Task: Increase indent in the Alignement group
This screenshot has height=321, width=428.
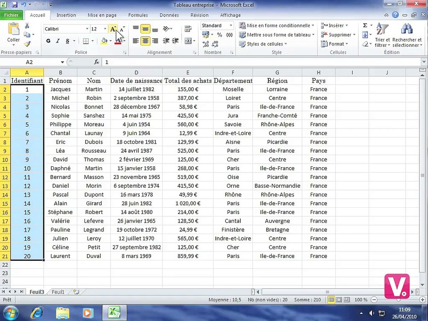Action: click(175, 41)
